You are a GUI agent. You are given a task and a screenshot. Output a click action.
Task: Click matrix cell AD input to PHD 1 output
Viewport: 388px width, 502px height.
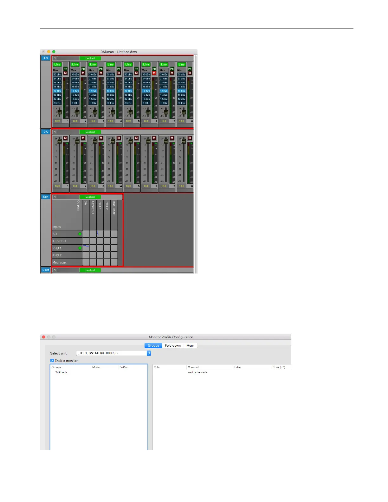click(x=100, y=234)
